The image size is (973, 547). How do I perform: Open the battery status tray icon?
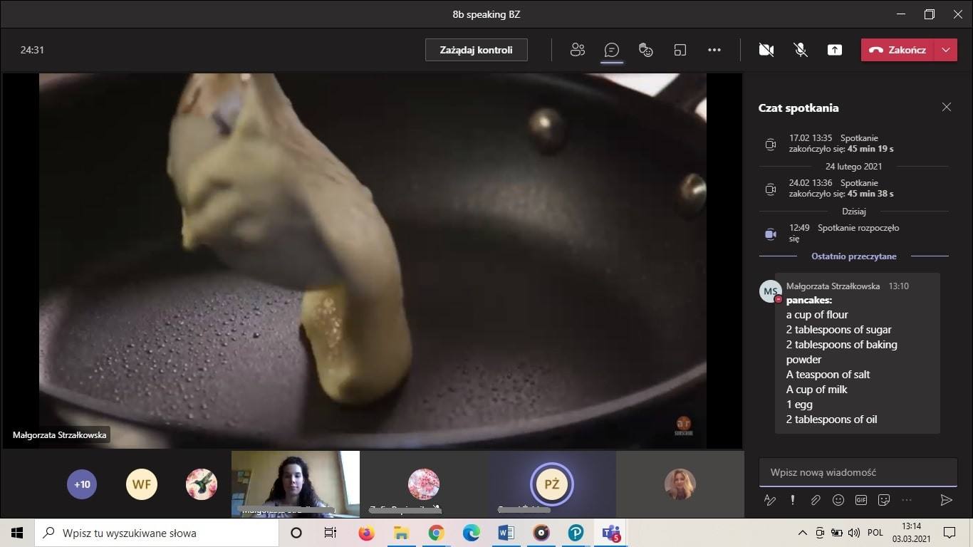837,533
